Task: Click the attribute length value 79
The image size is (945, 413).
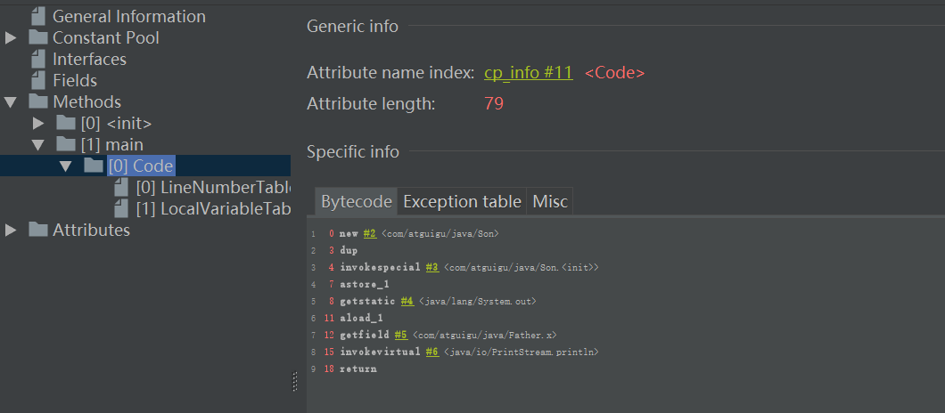Action: (x=494, y=103)
